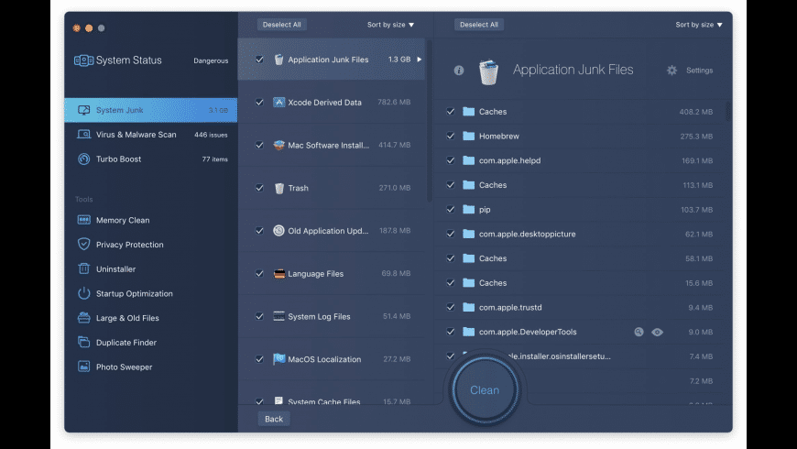Select System Junk in the sidebar
The image size is (797, 449).
151,110
